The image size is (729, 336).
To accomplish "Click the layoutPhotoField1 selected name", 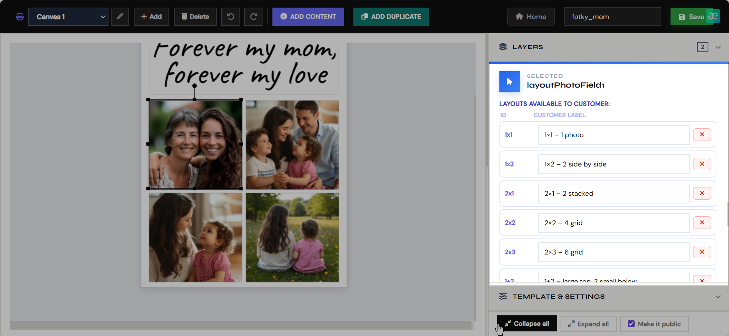I will (565, 85).
